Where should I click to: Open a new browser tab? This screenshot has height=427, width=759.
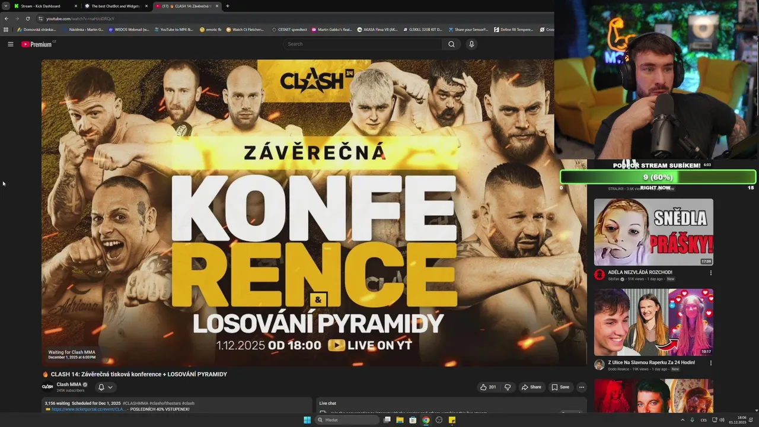click(x=228, y=6)
